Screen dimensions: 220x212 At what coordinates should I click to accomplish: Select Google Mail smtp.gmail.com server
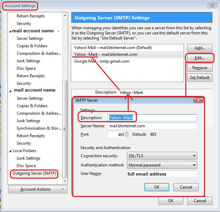[102, 61]
